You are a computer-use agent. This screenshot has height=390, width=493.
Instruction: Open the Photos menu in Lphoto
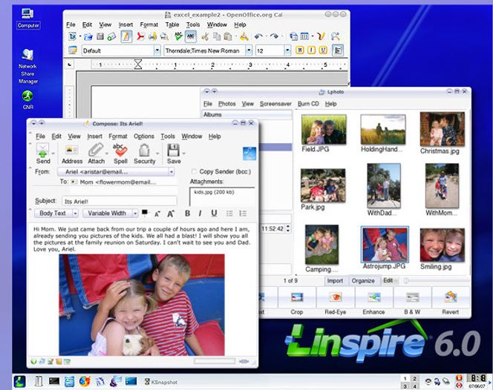tap(226, 104)
